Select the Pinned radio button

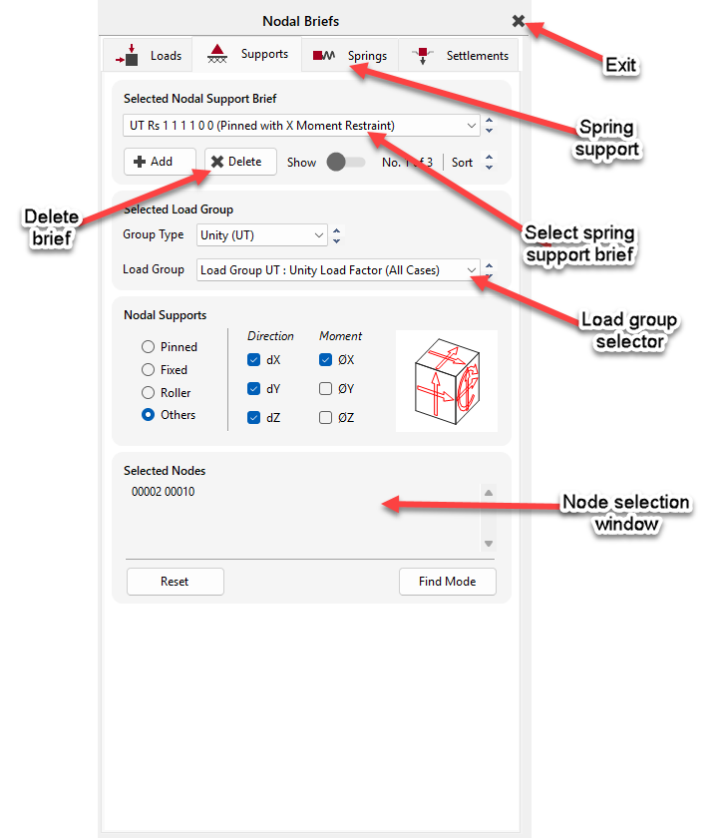point(149,347)
